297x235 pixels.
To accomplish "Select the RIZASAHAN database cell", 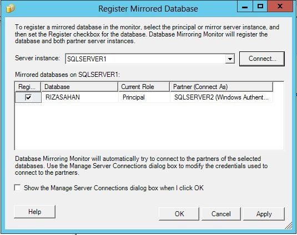I will coord(79,97).
